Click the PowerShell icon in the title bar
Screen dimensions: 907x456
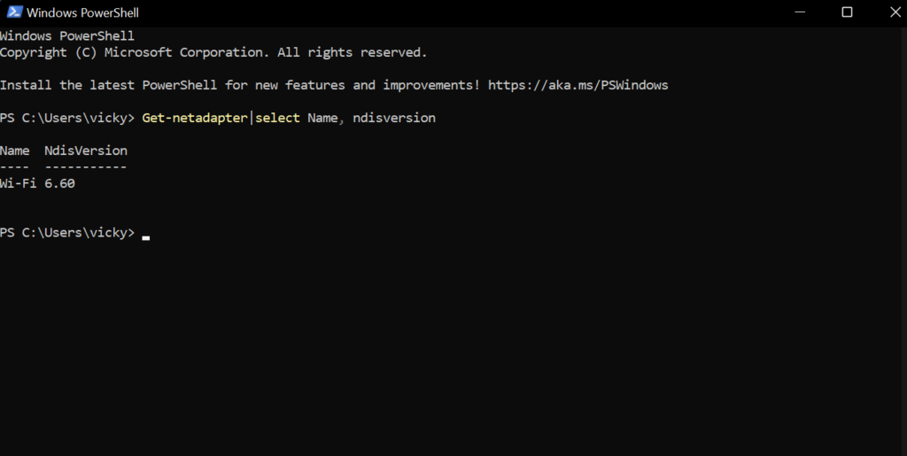point(12,12)
